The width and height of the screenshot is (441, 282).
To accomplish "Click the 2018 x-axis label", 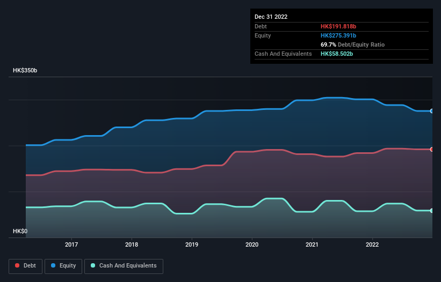I will 132,244.
